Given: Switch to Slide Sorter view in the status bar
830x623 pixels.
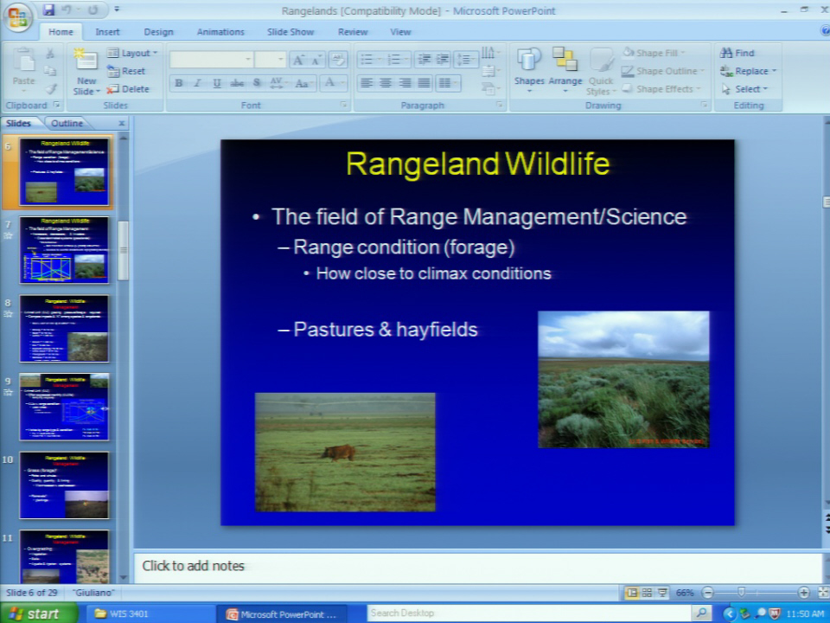Looking at the screenshot, I should point(647,593).
